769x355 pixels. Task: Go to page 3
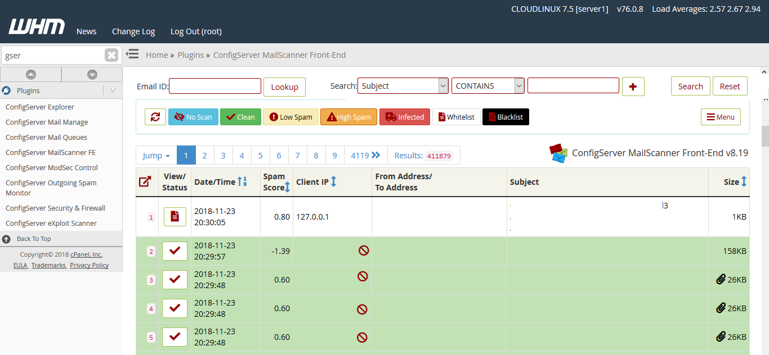click(x=223, y=156)
